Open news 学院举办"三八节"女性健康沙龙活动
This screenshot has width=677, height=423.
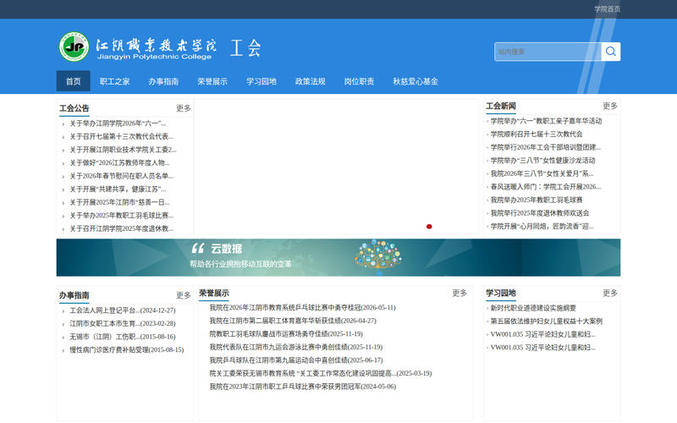pos(542,161)
